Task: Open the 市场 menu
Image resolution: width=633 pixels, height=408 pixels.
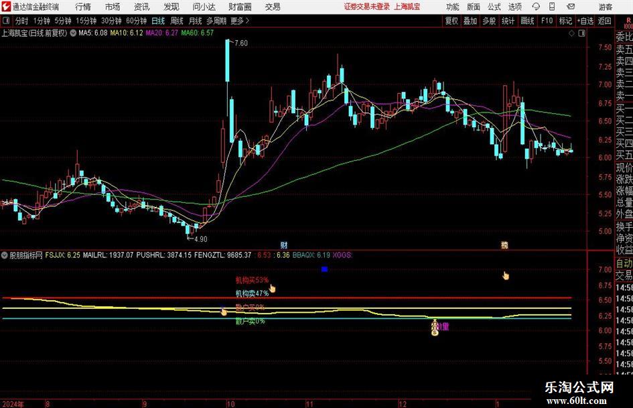Action: (x=113, y=7)
